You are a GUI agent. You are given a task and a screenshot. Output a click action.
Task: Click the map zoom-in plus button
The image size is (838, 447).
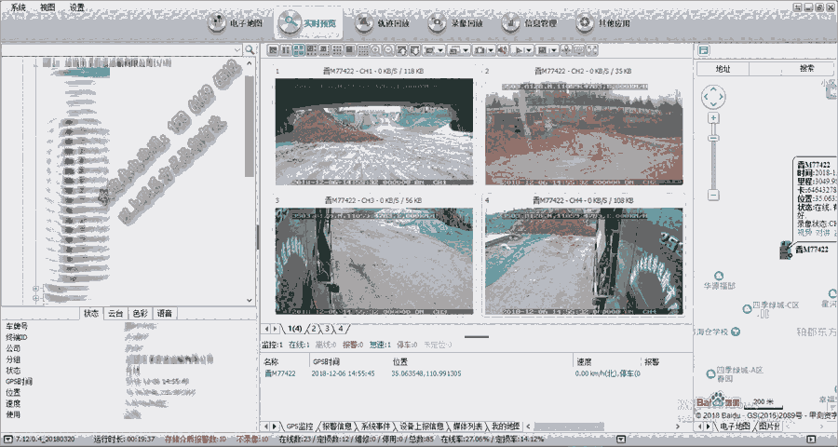(x=713, y=118)
